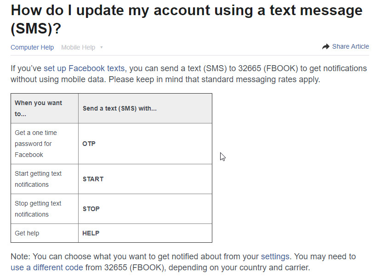This screenshot has height=279, width=381.
Task: Select the STOP command cell
Action: coord(91,209)
